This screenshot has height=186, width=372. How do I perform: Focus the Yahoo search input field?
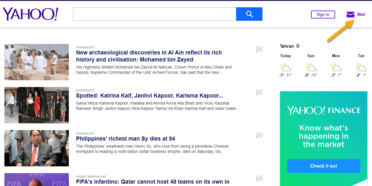pyautogui.click(x=154, y=14)
